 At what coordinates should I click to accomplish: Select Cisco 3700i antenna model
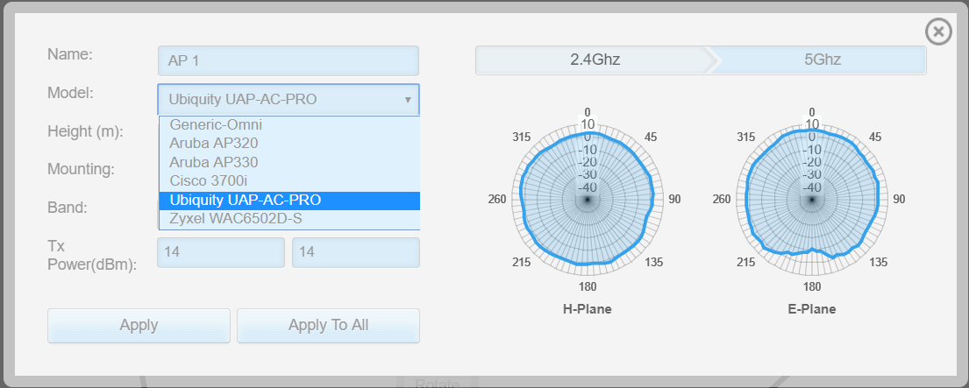tap(209, 181)
